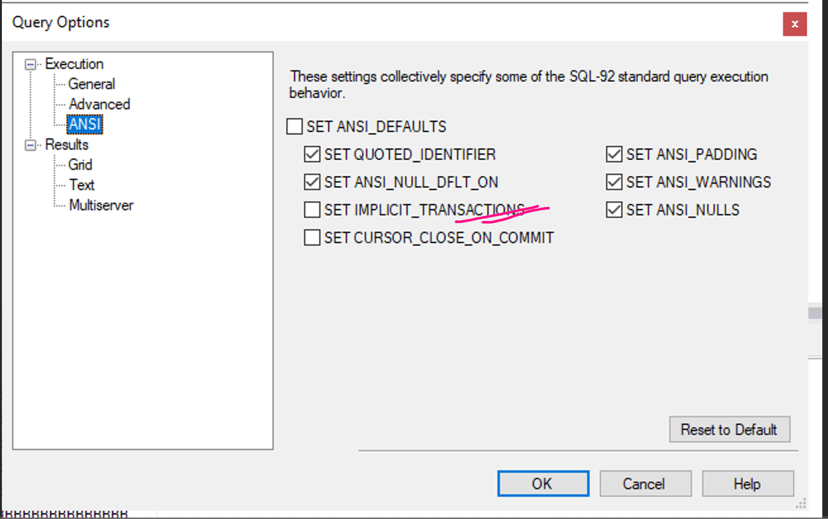This screenshot has width=828, height=519.
Task: Click the Reset to Default button
Action: 729,430
